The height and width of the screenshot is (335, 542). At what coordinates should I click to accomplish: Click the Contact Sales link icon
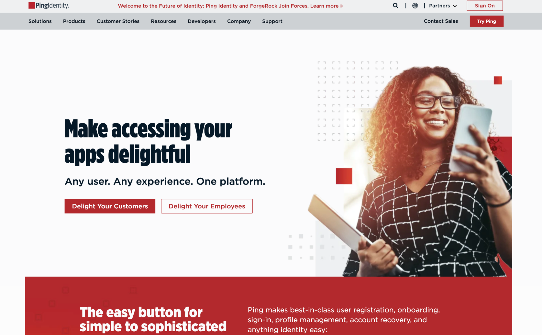[441, 21]
